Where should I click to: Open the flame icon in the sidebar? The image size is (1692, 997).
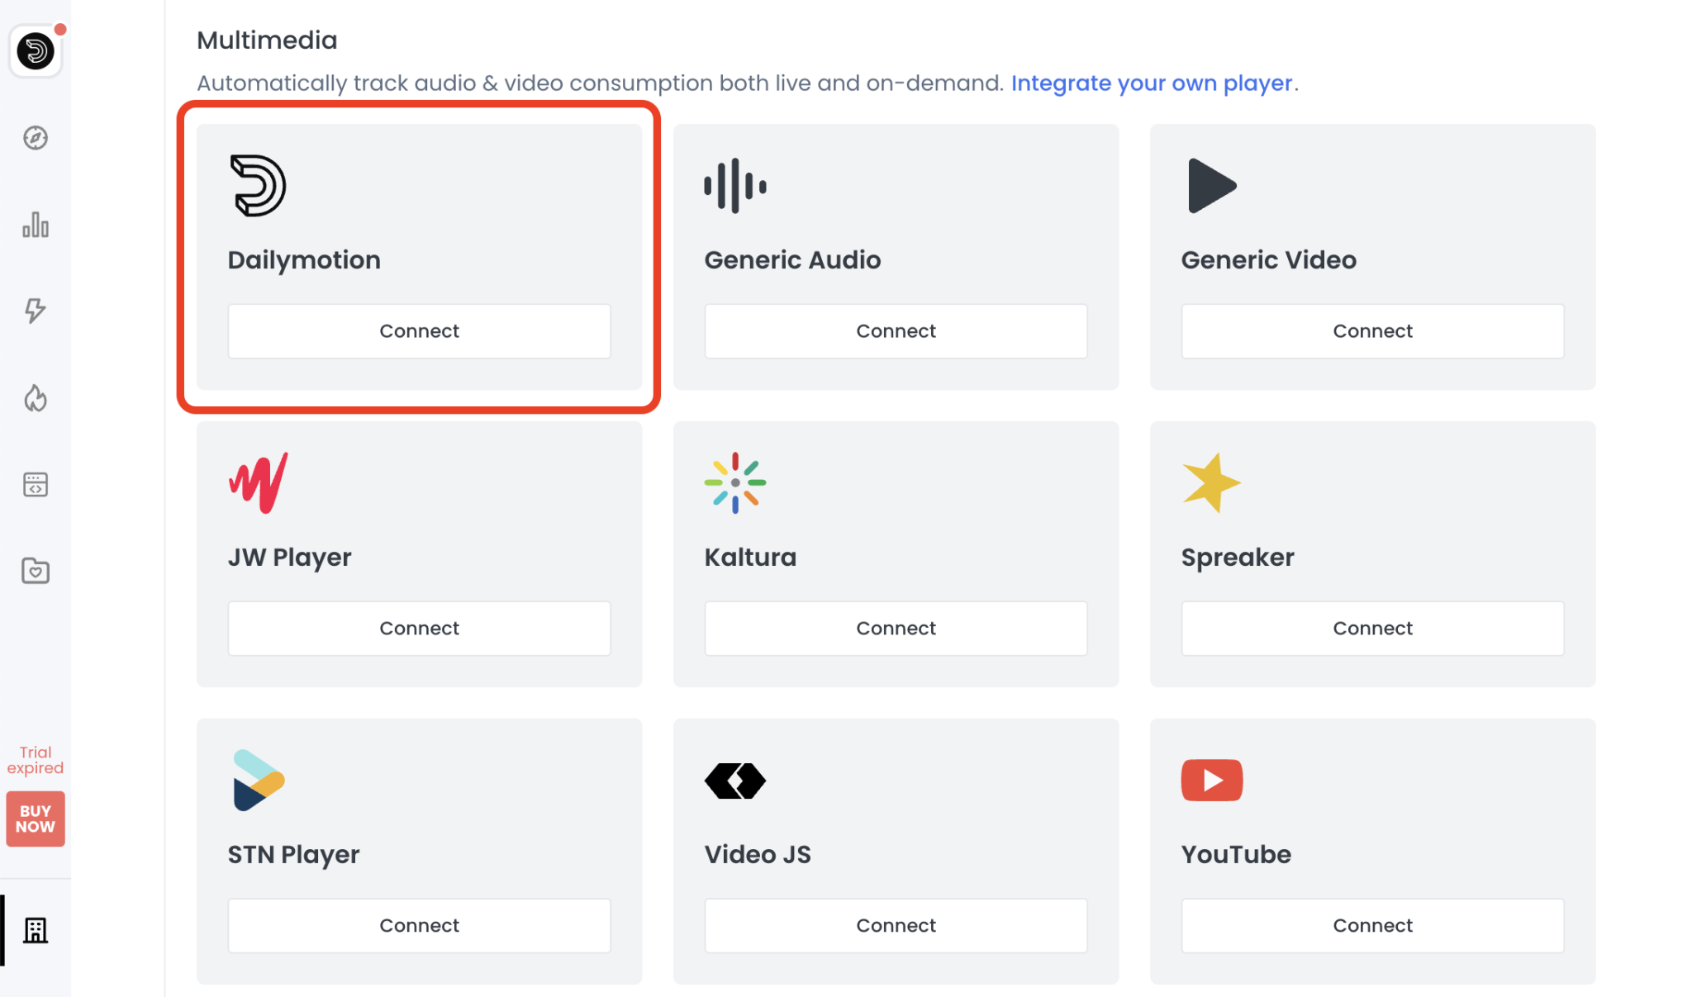tap(35, 399)
